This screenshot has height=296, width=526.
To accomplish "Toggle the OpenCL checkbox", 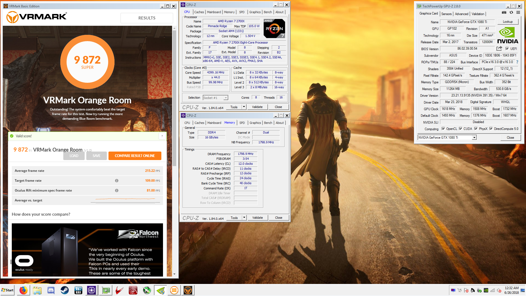I will pyautogui.click(x=443, y=129).
